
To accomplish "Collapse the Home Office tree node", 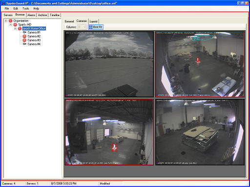I will [x=15, y=29].
